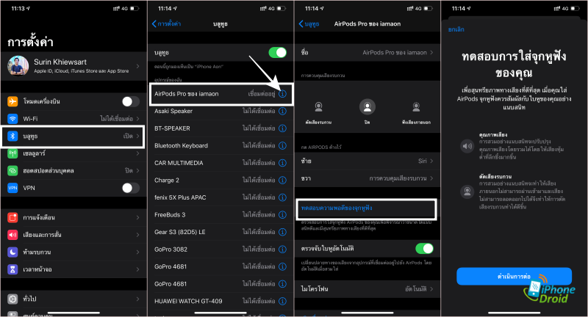Toggle the airplane mode switch

[131, 101]
